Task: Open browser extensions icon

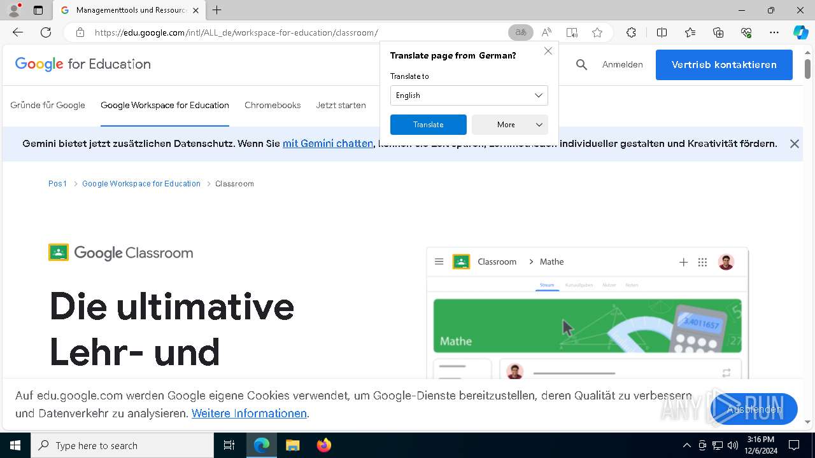Action: (x=631, y=32)
